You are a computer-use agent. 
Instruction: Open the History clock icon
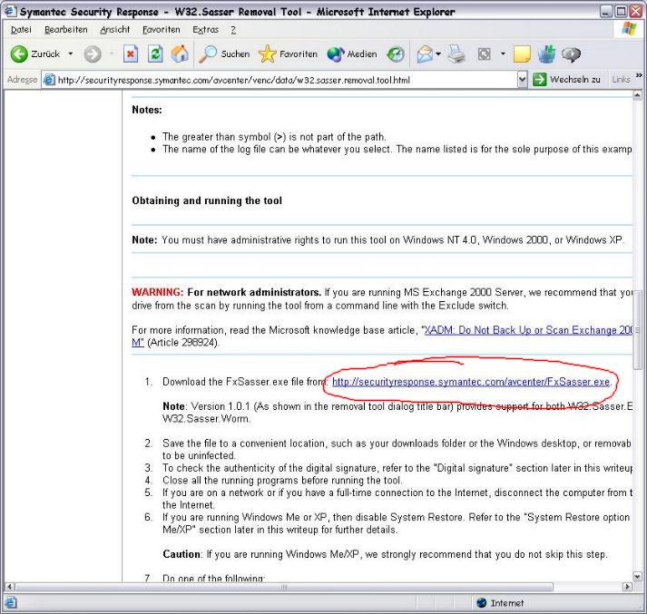click(x=396, y=54)
